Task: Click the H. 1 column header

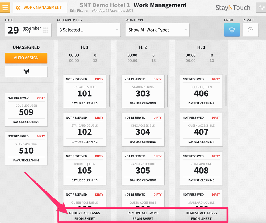Action: (x=84, y=47)
